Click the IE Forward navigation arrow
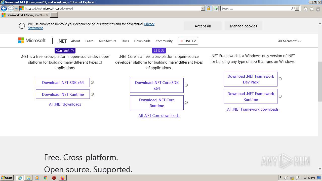 11,9
